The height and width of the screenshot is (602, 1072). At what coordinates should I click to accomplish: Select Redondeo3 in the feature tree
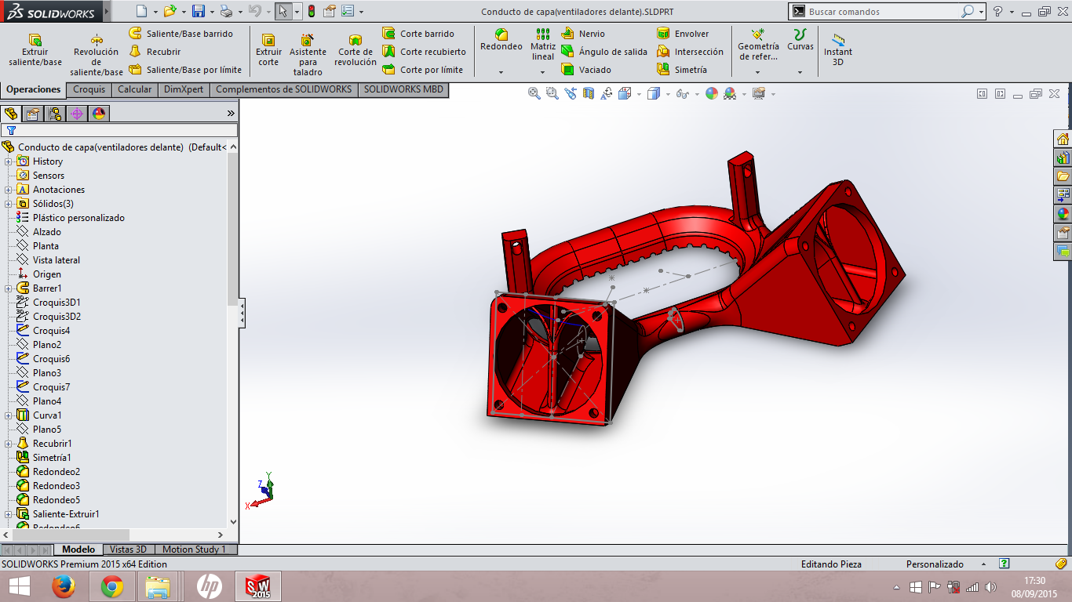coord(48,486)
